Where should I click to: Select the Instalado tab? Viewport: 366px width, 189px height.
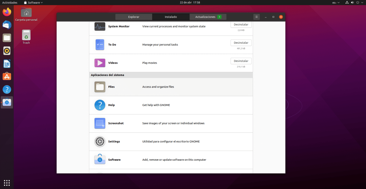coord(171,17)
